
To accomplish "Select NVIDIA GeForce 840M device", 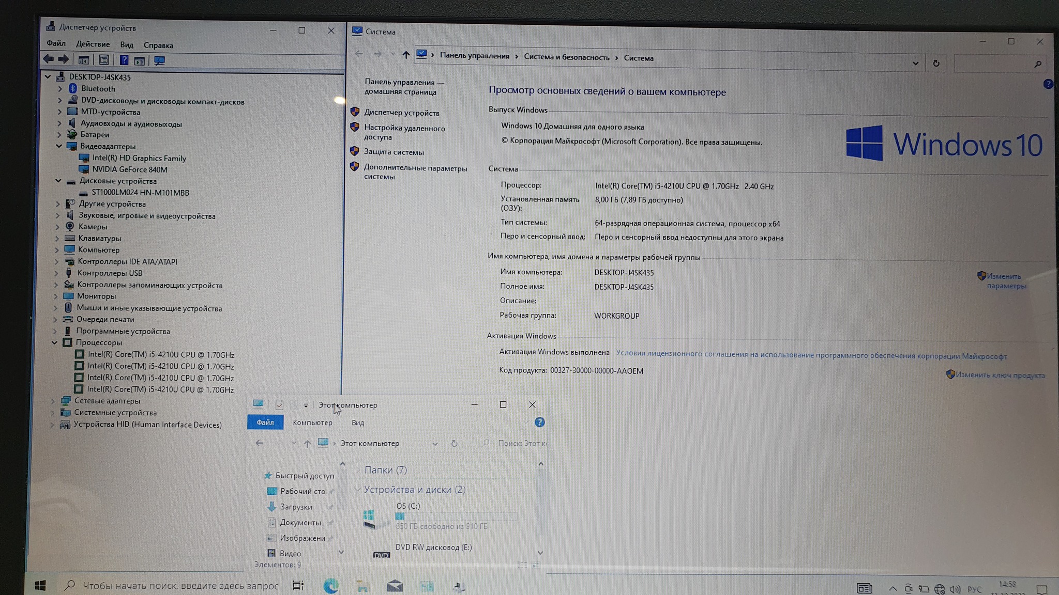I will [x=129, y=169].
